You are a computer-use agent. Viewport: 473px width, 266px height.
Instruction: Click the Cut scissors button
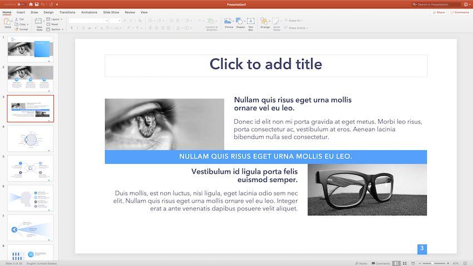[x=19, y=19]
